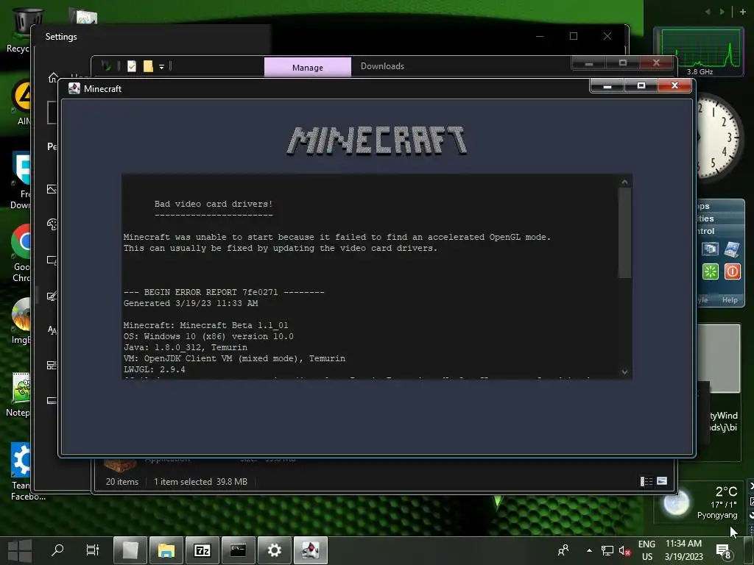754x565 pixels.
Task: Click previous arrow in the gadget sidebar header
Action: point(708,12)
